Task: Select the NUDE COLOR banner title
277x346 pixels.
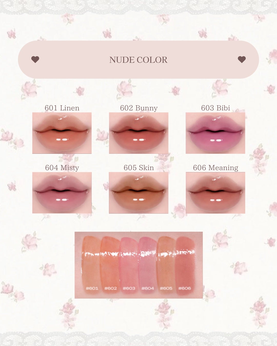Action: click(138, 60)
